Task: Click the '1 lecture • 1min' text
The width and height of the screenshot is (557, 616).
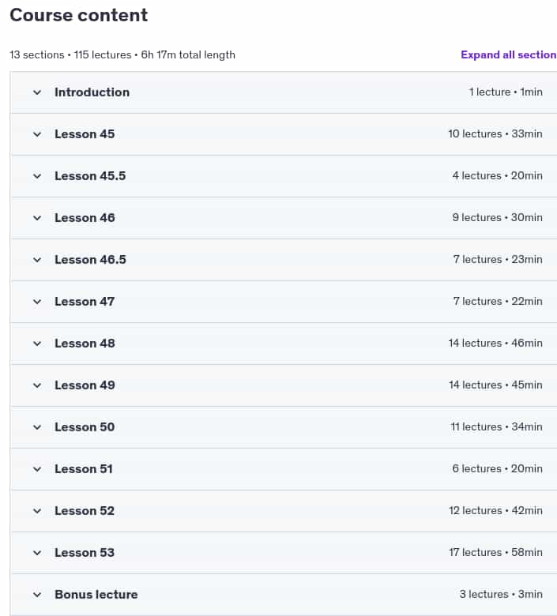Action: click(506, 92)
